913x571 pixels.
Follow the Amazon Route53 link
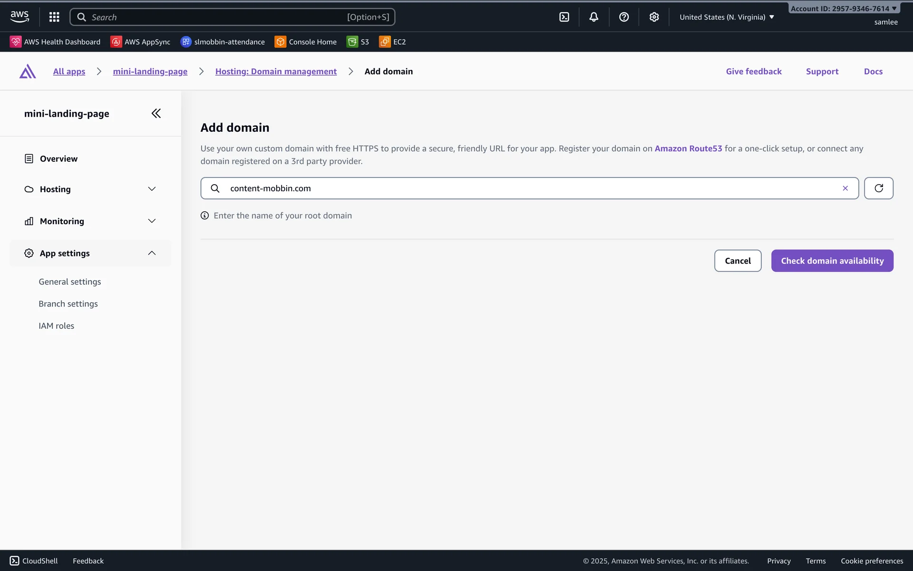(688, 148)
